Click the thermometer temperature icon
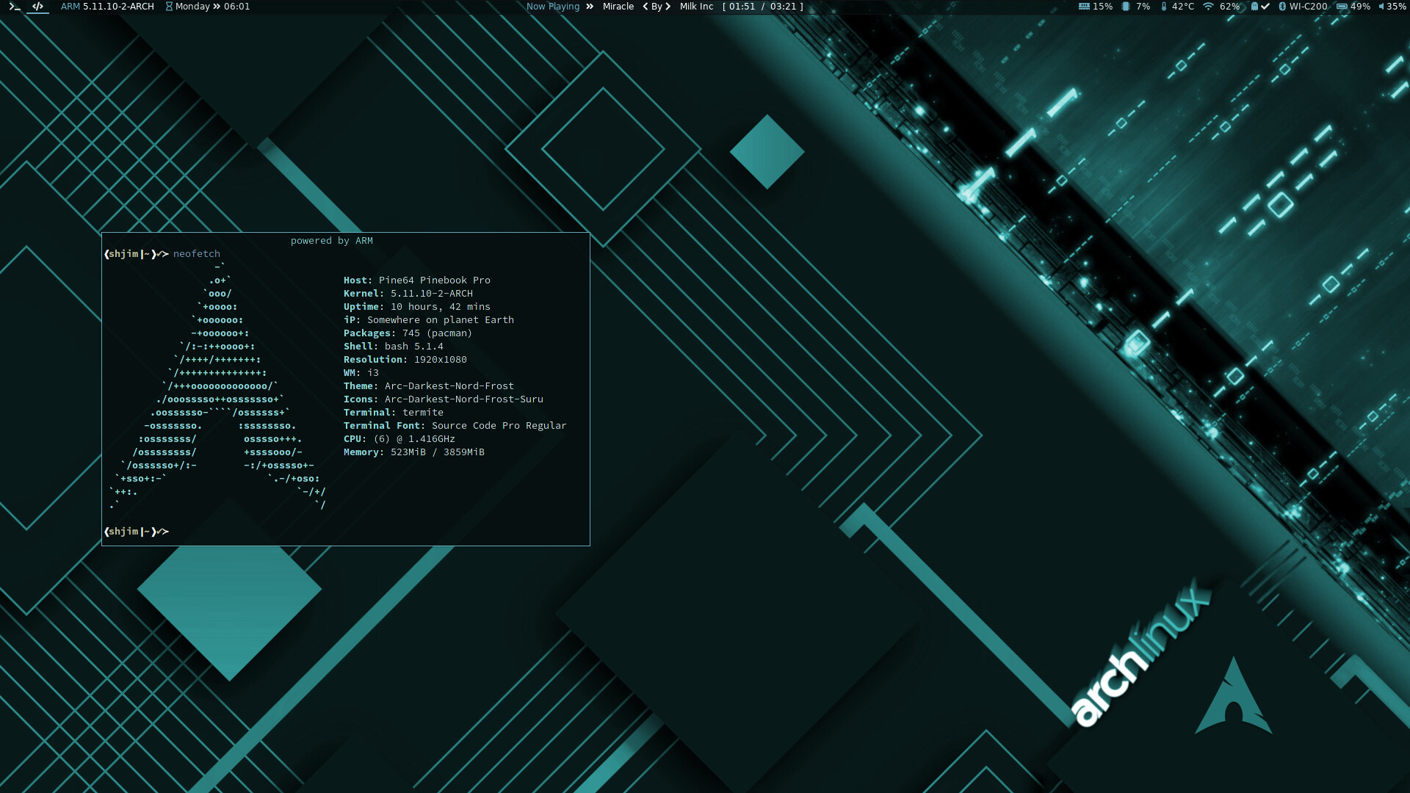 (x=1164, y=7)
